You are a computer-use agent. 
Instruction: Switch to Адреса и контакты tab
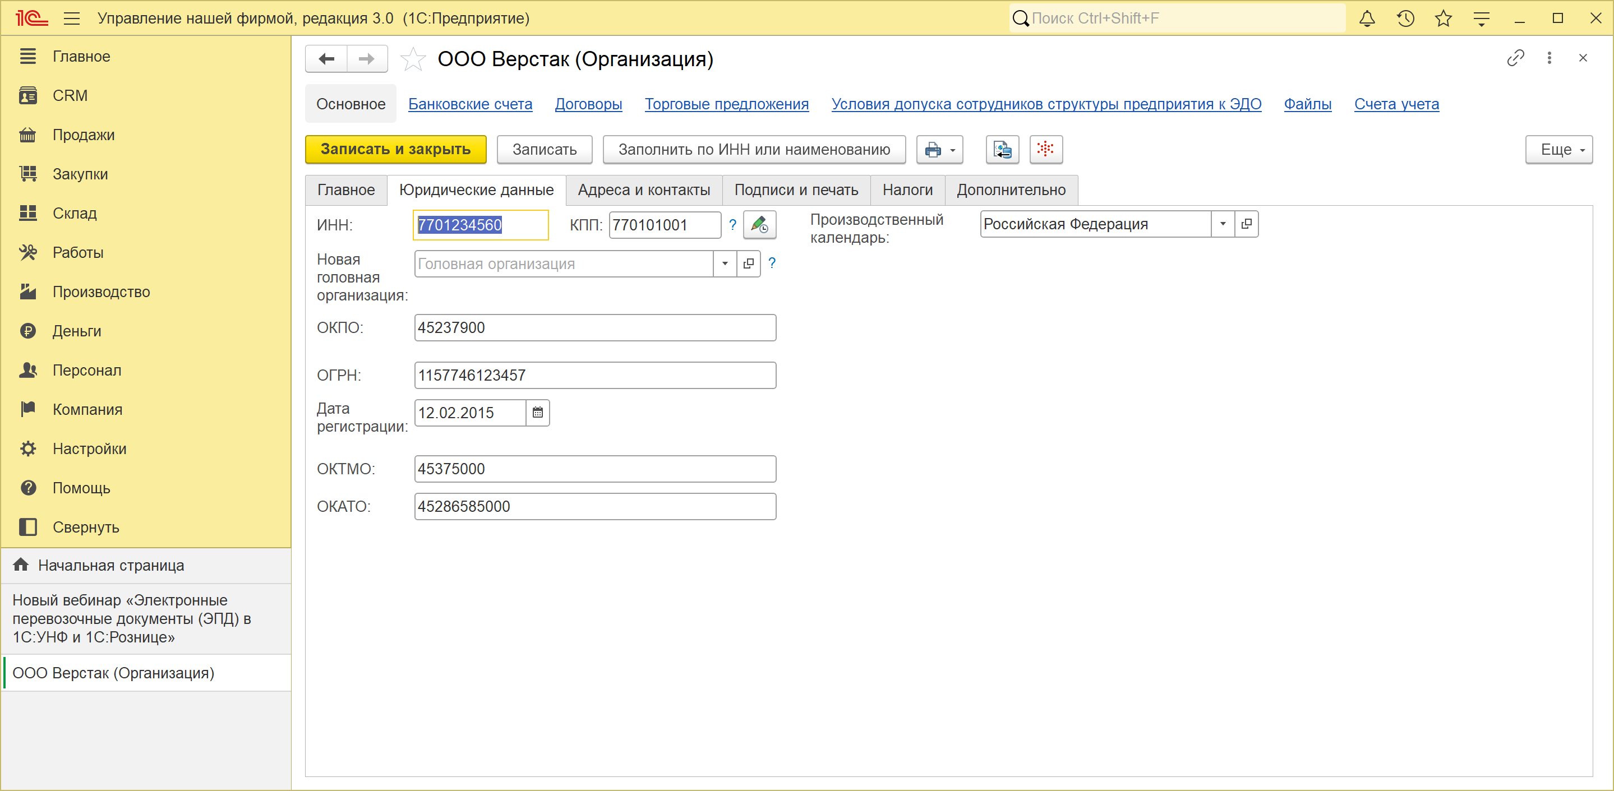coord(644,191)
